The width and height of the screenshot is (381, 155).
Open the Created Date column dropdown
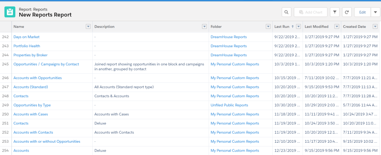point(374,26)
